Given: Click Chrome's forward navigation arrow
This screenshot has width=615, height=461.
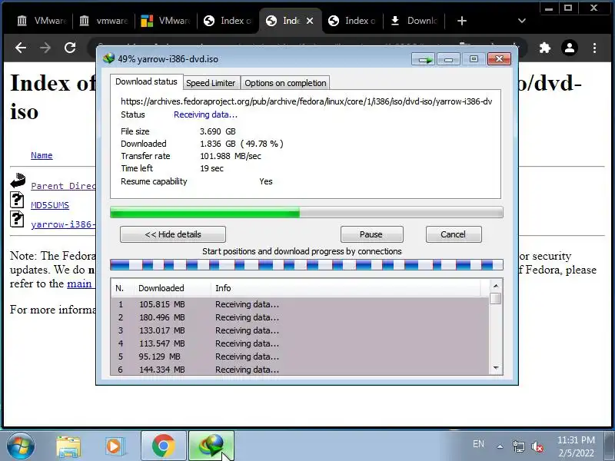Looking at the screenshot, I should pyautogui.click(x=45, y=48).
